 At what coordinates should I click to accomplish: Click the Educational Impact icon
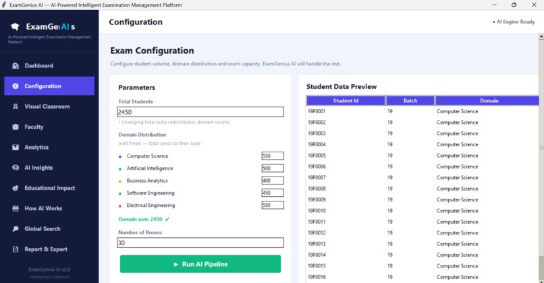coord(16,188)
